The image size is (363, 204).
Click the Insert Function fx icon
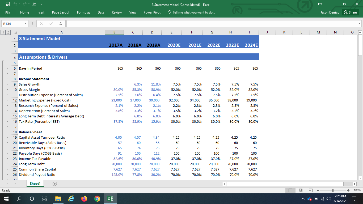click(61, 24)
